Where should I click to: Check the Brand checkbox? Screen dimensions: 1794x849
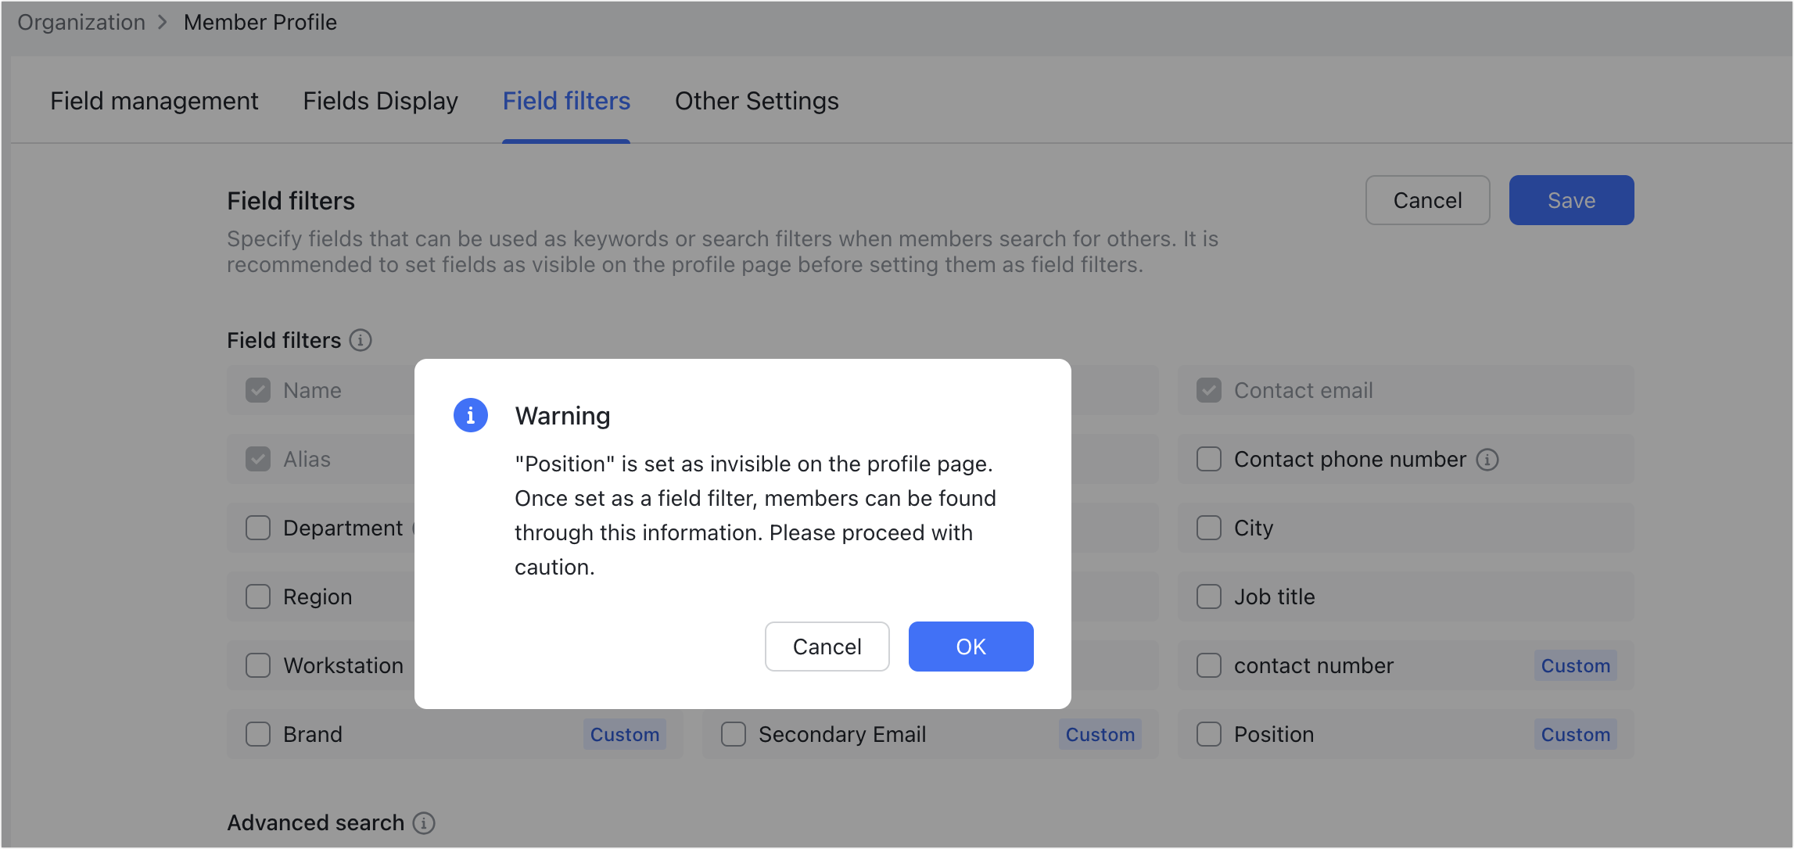tap(257, 734)
